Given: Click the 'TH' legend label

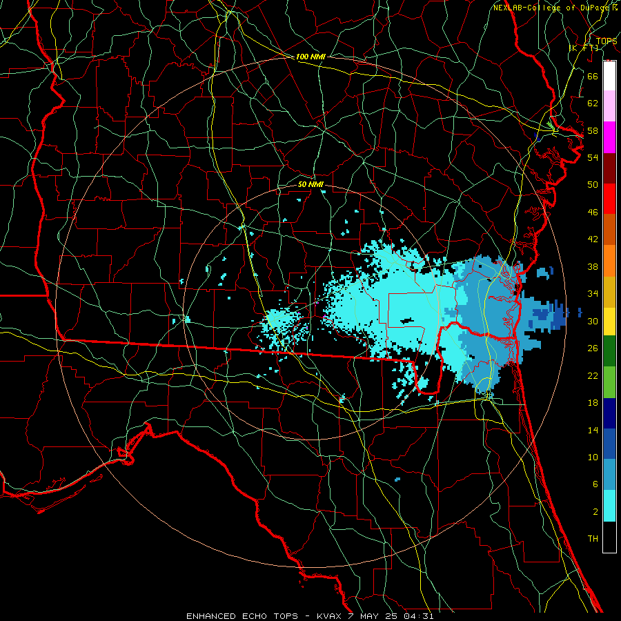Looking at the screenshot, I should coord(593,539).
